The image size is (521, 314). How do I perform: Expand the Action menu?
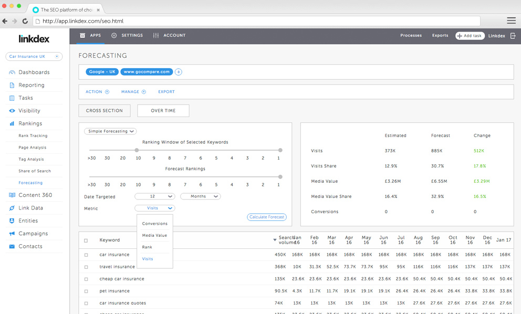97,92
